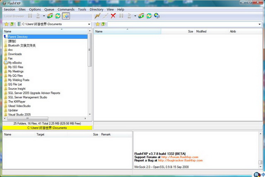The width and height of the screenshot is (265, 177).
Task: Expand the local path dropdown
Action: [x=89, y=24]
